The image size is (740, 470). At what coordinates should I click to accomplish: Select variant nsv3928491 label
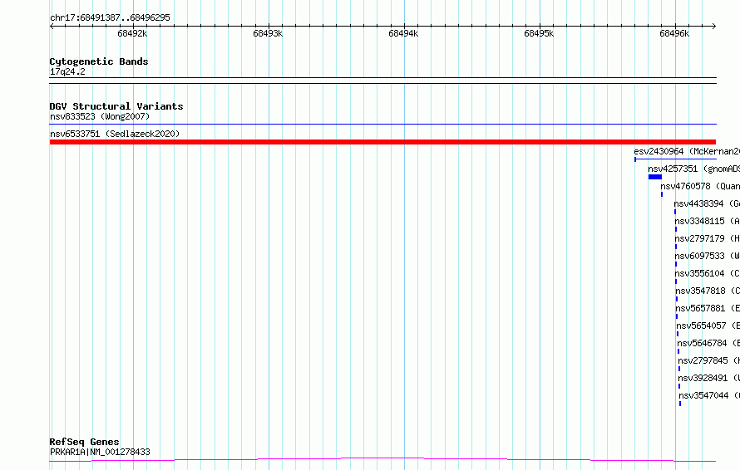coord(709,378)
